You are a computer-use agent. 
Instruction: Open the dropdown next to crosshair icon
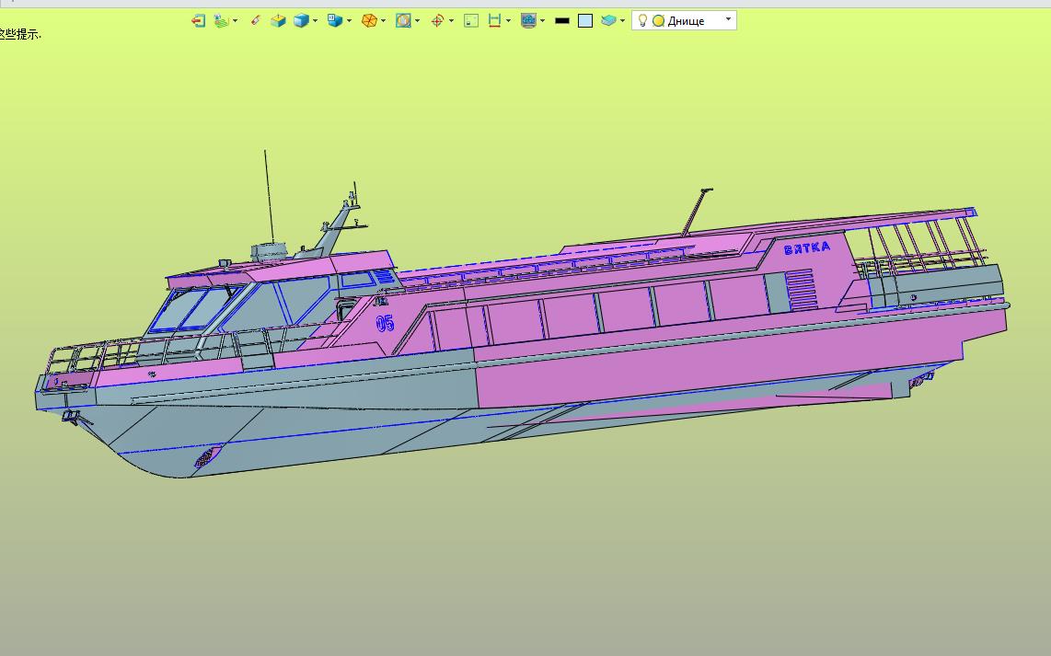[x=451, y=20]
